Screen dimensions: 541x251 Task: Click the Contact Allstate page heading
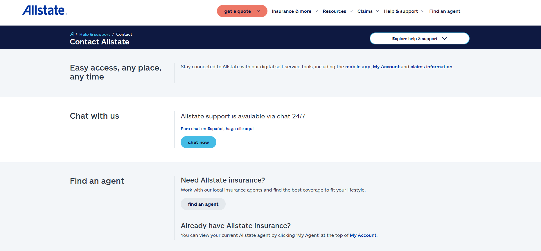tap(100, 42)
